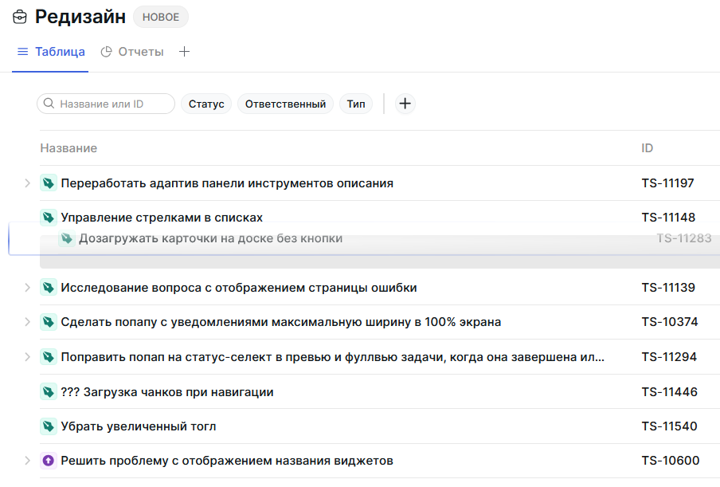Click the task icon on row TS-11446
720x487 pixels.
point(49,391)
